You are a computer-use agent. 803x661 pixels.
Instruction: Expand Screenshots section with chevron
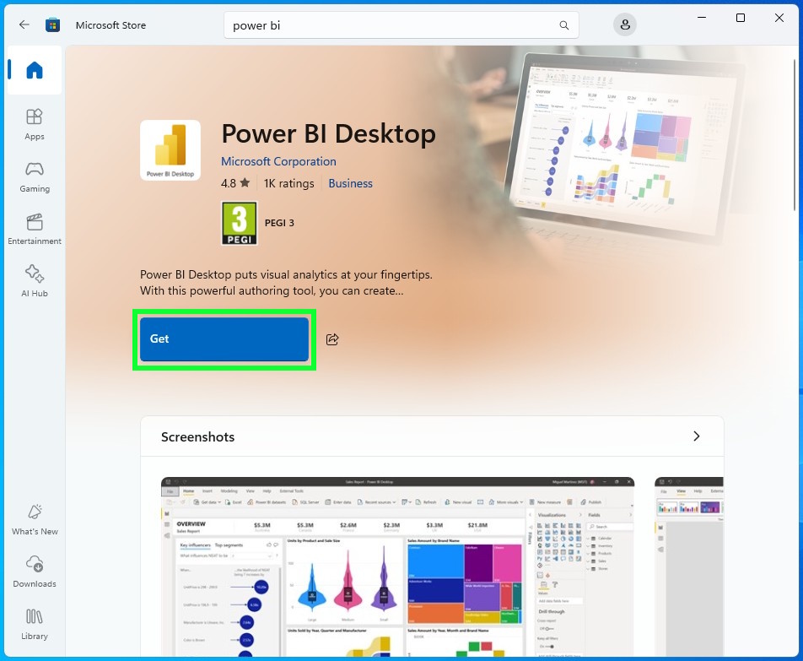(696, 436)
